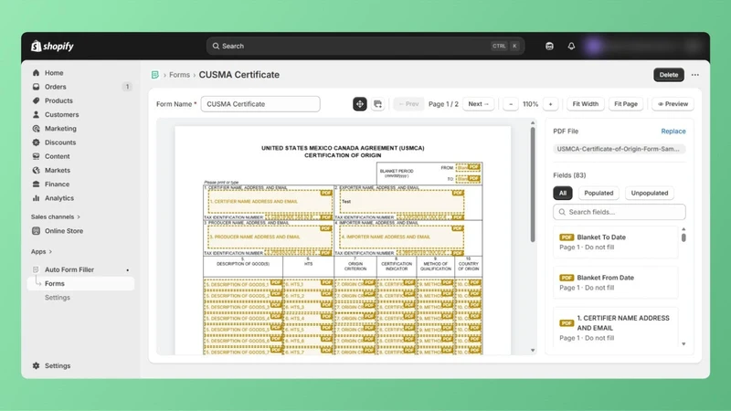
Task: Select the add field tool button
Action: click(x=377, y=104)
